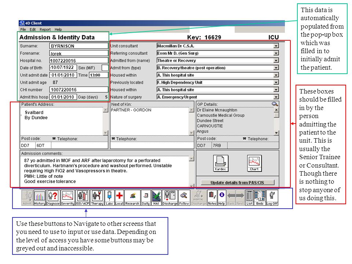Click the Patient's Address text area
Image resolution: width=352 pixels, height=264 pixels.
62,121
